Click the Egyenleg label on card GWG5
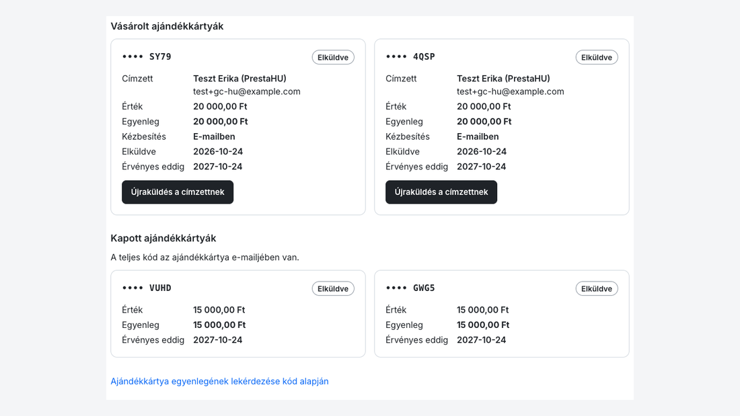This screenshot has width=740, height=416. click(x=404, y=325)
